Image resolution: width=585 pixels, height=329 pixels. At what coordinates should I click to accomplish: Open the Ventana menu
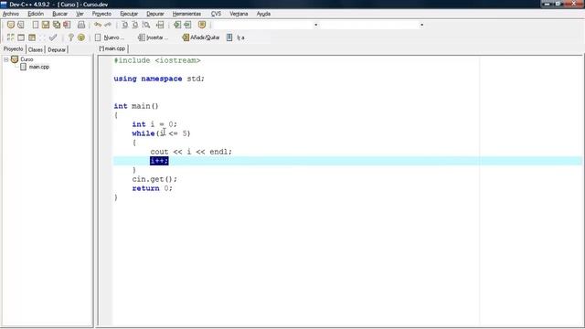[x=239, y=14]
